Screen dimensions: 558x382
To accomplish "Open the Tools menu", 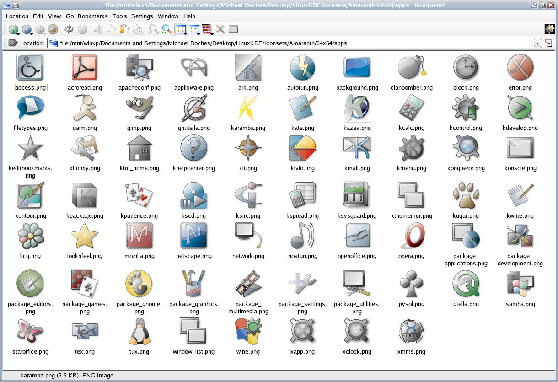I will pos(119,16).
